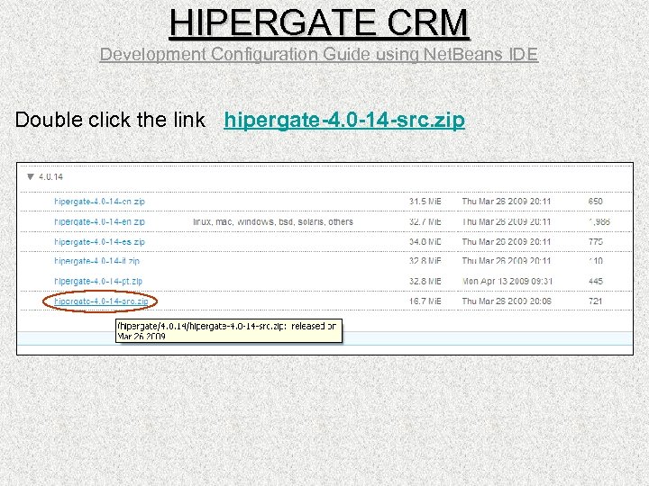Click the 16.7 MiB size value

point(425,301)
